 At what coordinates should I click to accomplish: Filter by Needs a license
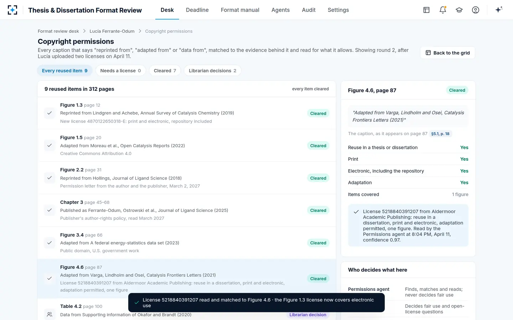coord(121,70)
